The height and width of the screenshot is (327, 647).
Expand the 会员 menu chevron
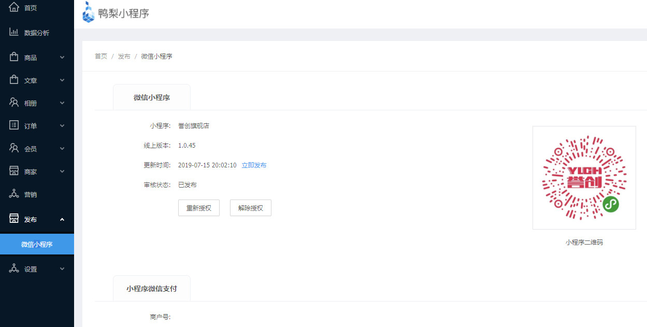point(62,149)
